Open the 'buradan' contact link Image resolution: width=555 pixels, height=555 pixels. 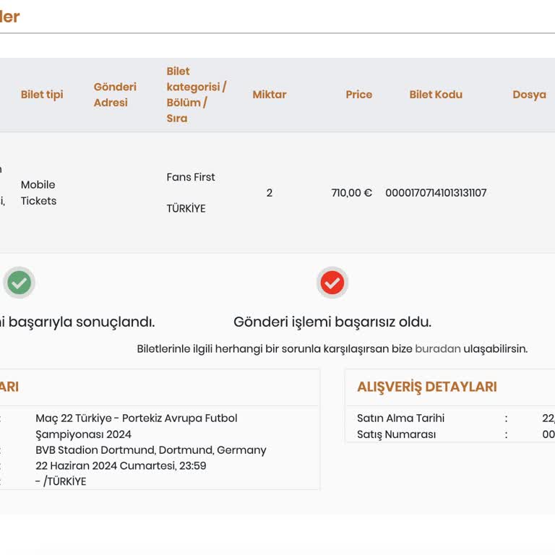[x=438, y=348]
